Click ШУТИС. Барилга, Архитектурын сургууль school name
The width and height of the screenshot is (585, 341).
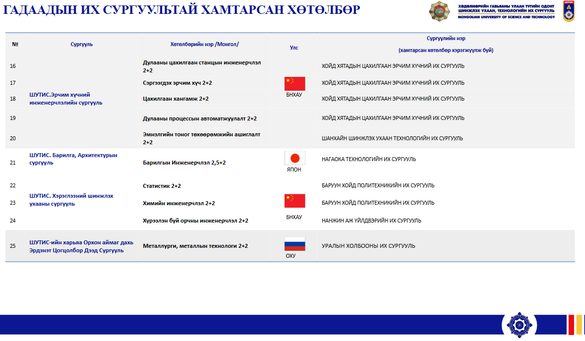coord(73,159)
